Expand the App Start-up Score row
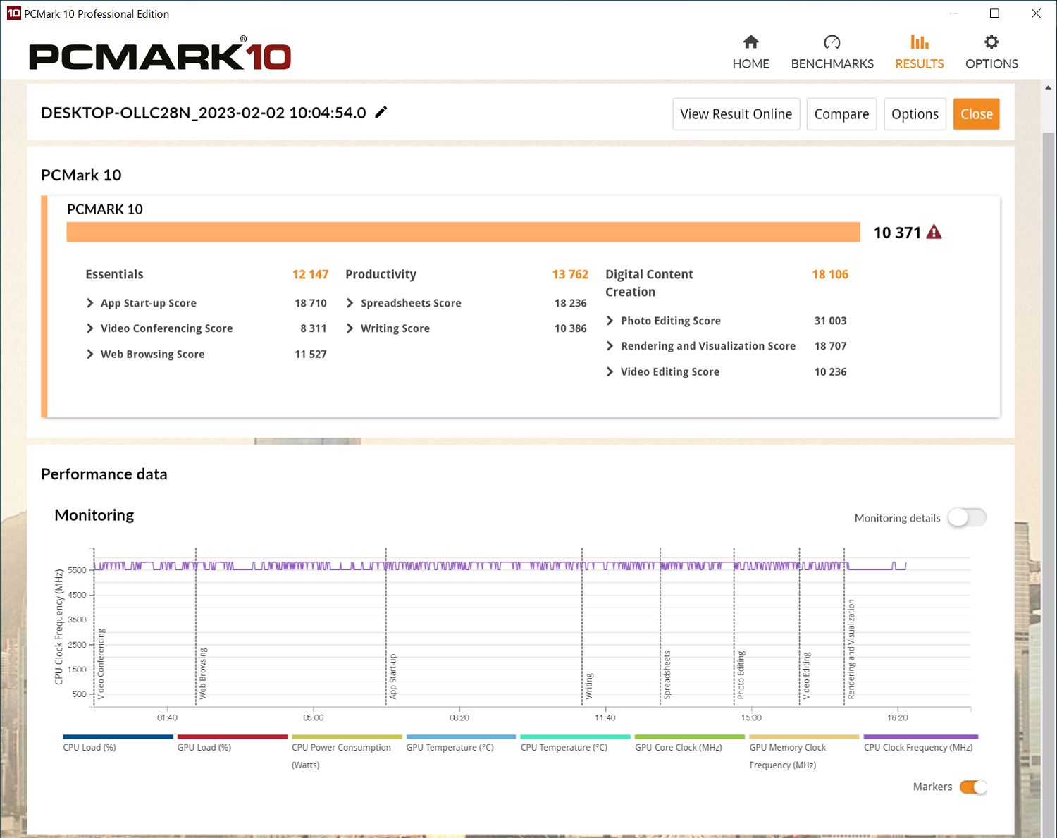1057x838 pixels. click(x=89, y=303)
